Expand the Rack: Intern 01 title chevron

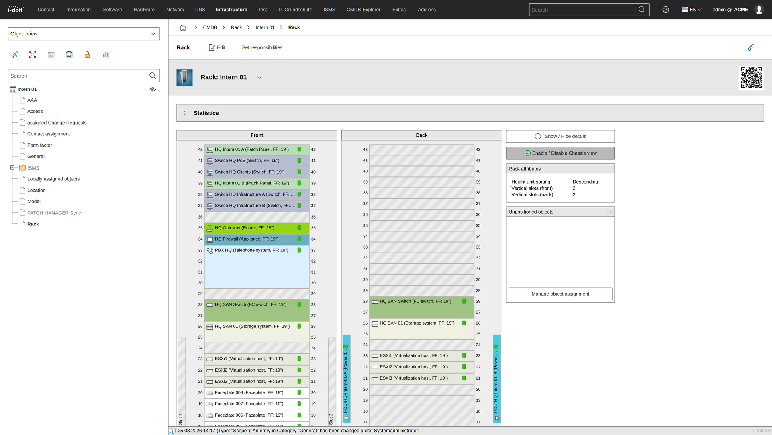259,78
